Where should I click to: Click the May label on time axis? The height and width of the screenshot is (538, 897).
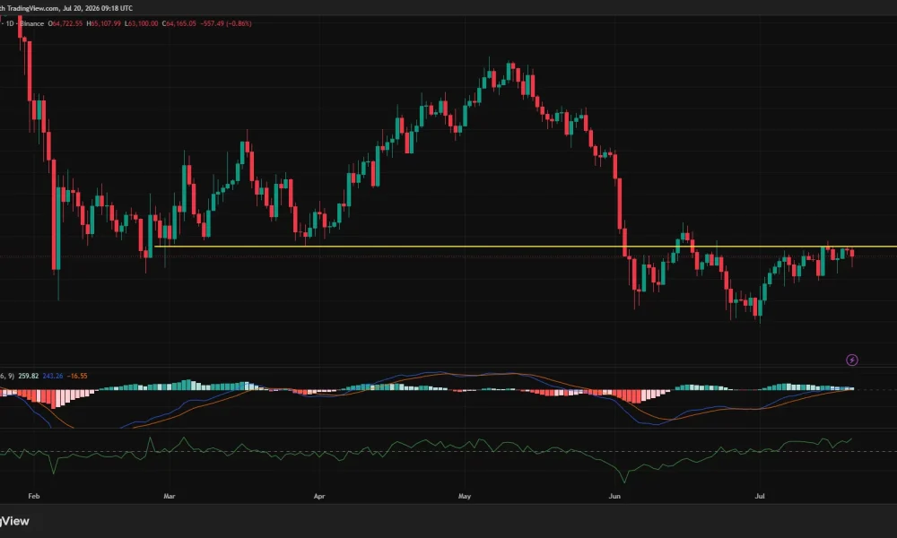click(465, 496)
